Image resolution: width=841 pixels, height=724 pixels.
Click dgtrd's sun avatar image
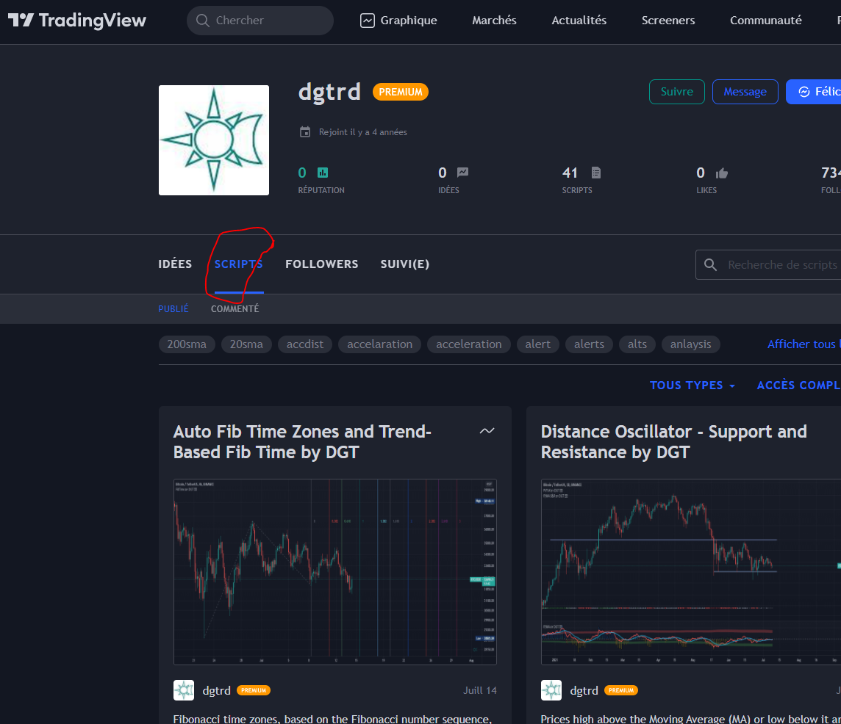coord(214,140)
